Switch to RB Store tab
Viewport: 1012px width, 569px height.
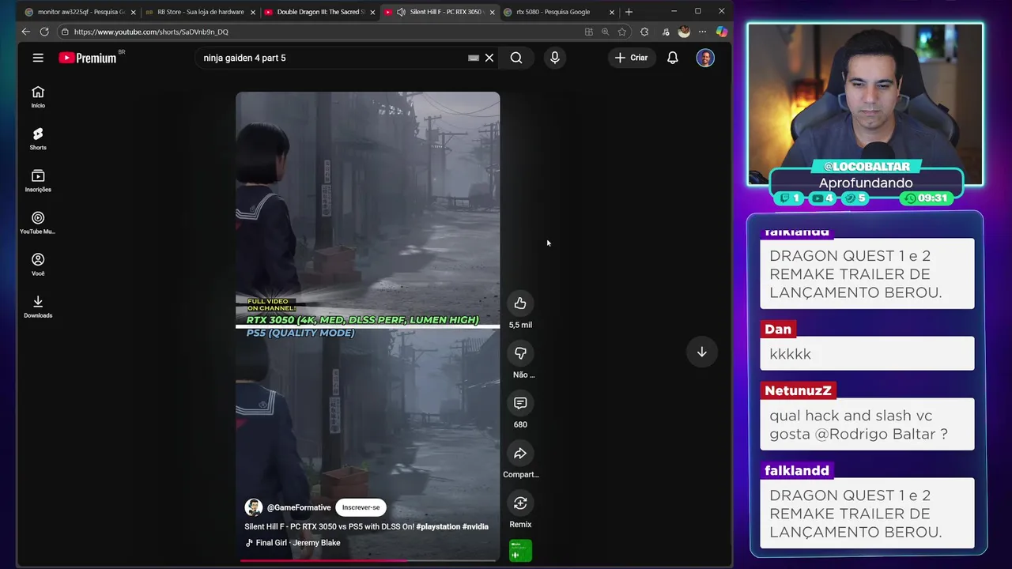pyautogui.click(x=200, y=12)
